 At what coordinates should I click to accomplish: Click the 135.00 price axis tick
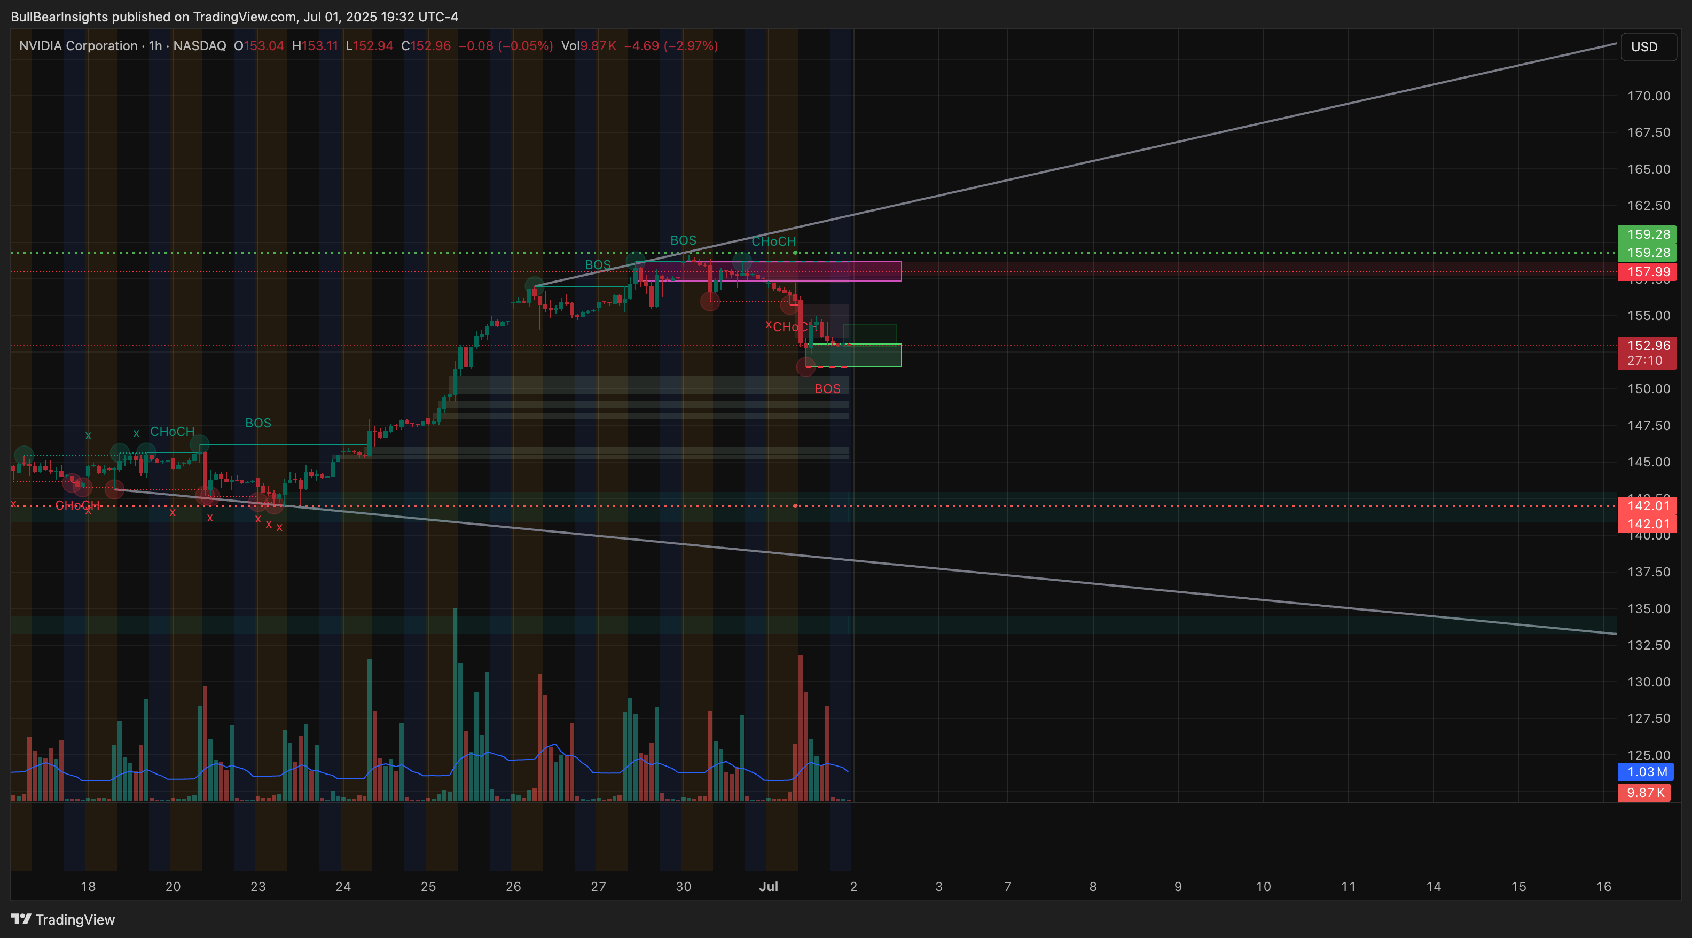1648,608
